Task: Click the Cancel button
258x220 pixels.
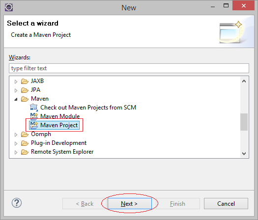Action: [226, 204]
